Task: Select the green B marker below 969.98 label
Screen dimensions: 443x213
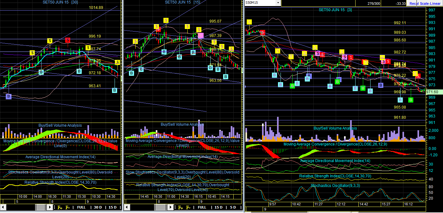Action: pos(411,100)
